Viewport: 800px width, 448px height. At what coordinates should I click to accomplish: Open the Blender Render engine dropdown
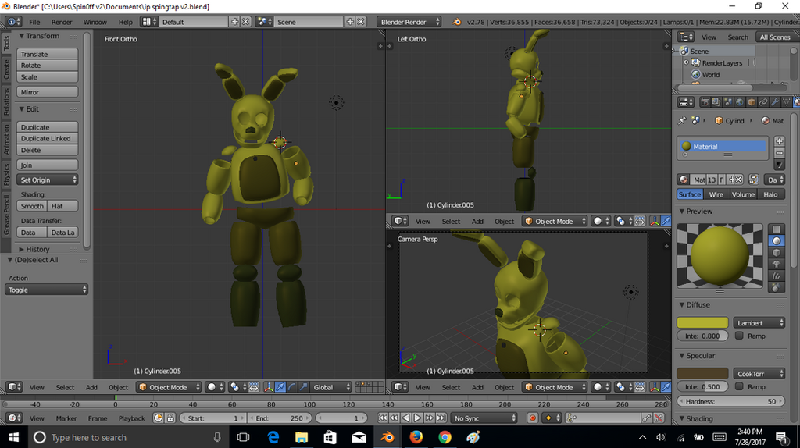[409, 22]
